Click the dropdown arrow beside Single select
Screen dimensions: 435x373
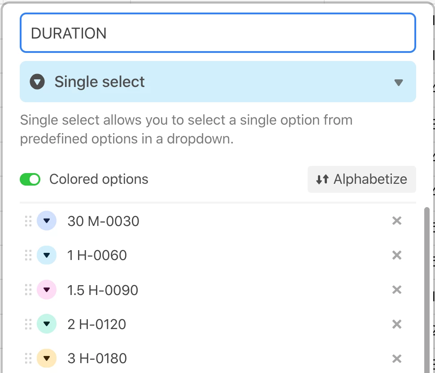pos(398,82)
